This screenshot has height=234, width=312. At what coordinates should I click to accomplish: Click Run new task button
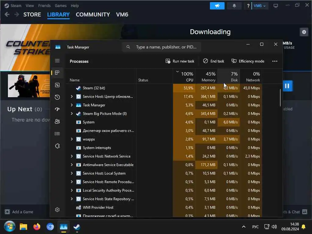180,61
